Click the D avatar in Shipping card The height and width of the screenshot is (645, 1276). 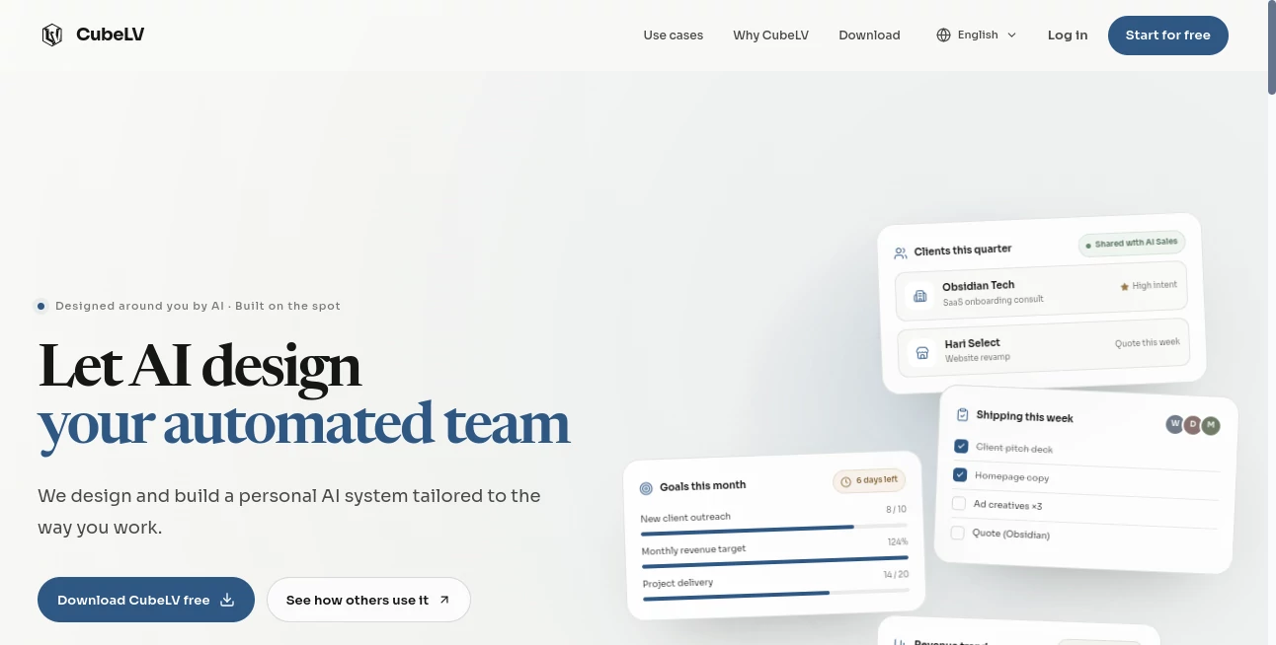tap(1193, 425)
